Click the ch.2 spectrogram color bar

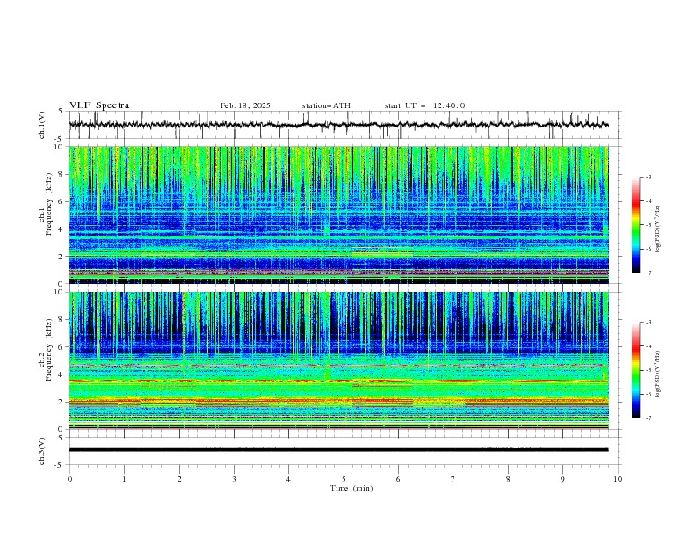635,370
